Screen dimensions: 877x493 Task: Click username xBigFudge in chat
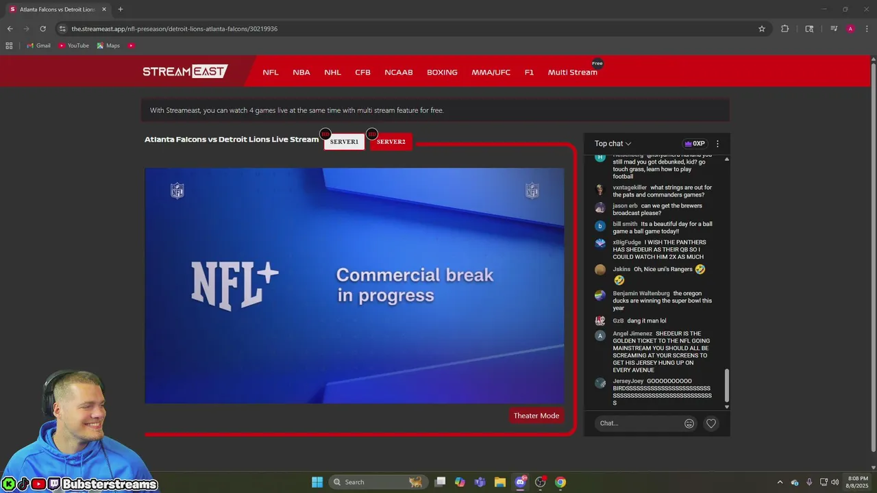(x=627, y=242)
